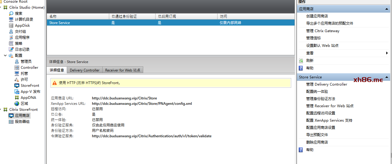
Task: Click the 交付组 icon in the tree
Action: tap(11, 31)
